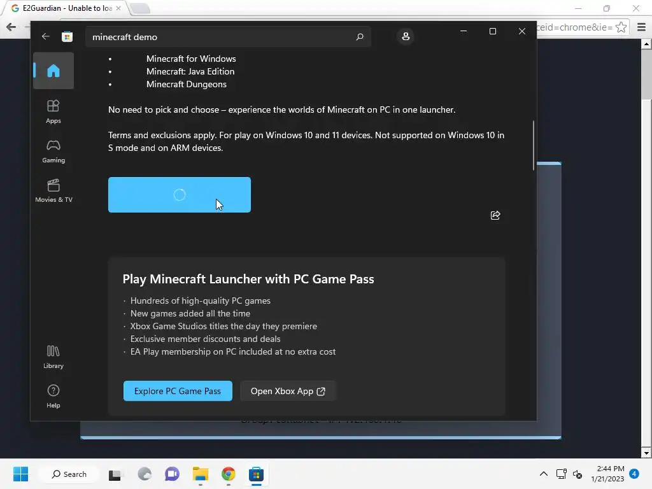The width and height of the screenshot is (652, 489).
Task: Switch to Google Chrome on taskbar
Action: coord(229,474)
